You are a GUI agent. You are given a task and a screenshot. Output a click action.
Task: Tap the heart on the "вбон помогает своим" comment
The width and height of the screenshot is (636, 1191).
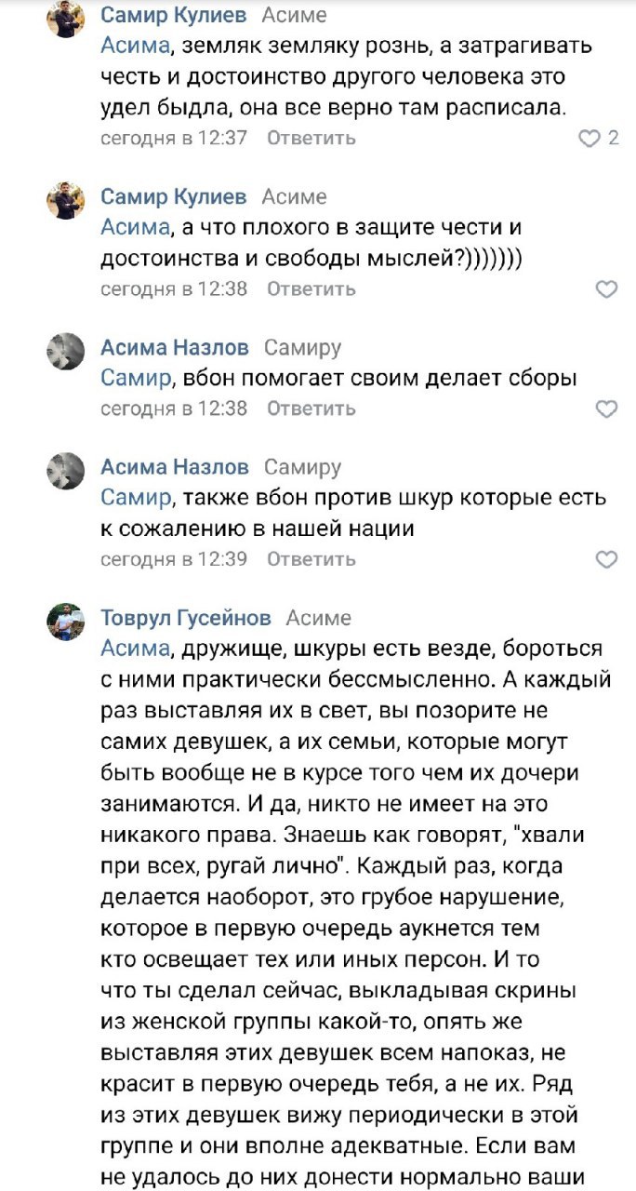(x=606, y=408)
